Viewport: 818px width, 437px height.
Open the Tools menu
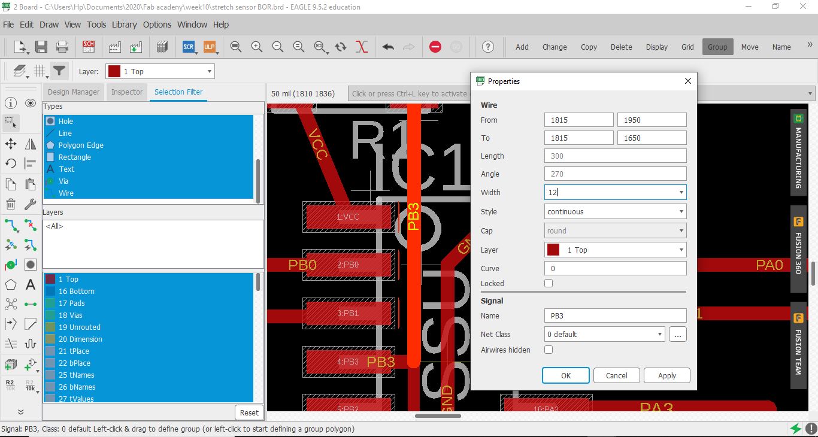96,25
